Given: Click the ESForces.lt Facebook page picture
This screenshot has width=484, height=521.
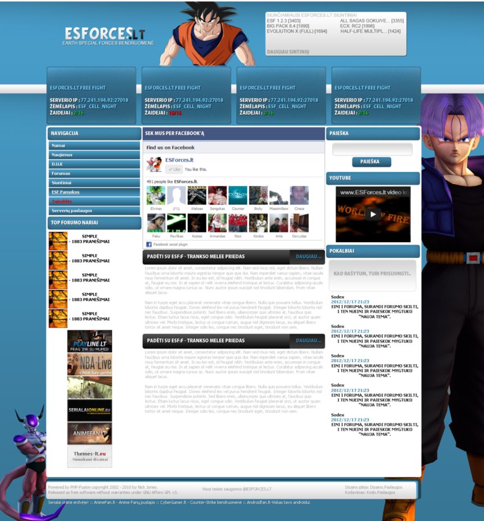Looking at the screenshot, I should pyautogui.click(x=154, y=164).
